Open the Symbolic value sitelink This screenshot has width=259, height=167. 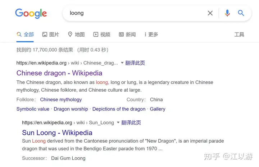33,109
